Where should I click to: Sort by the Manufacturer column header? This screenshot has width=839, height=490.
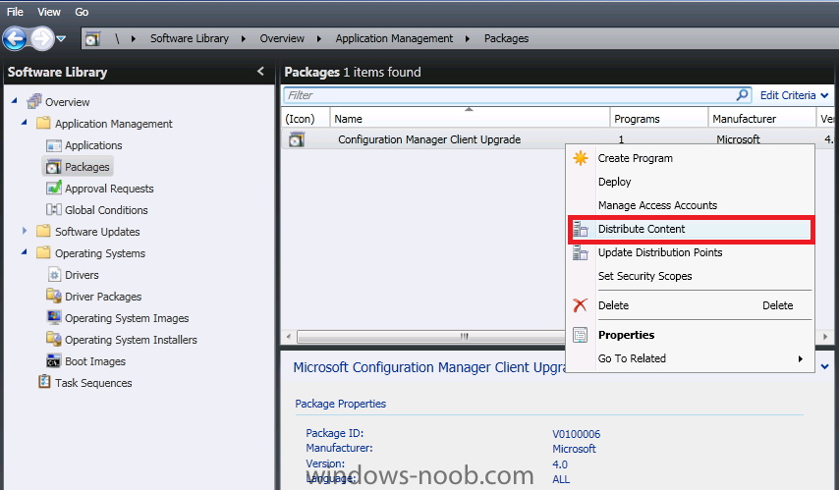pyautogui.click(x=762, y=119)
